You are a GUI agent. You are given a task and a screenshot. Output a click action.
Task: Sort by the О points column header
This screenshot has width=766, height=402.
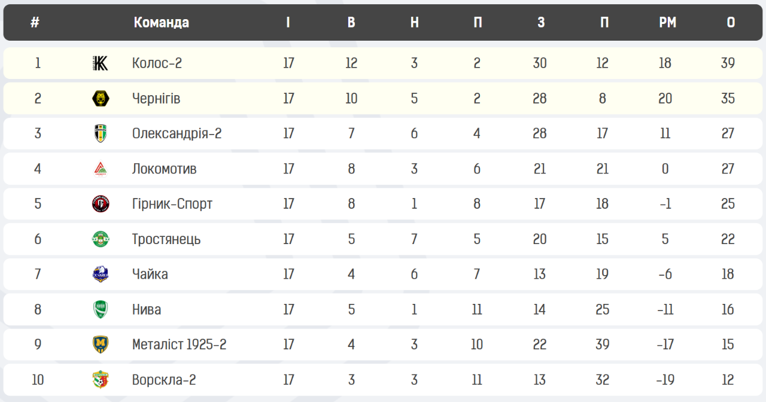[x=731, y=23]
